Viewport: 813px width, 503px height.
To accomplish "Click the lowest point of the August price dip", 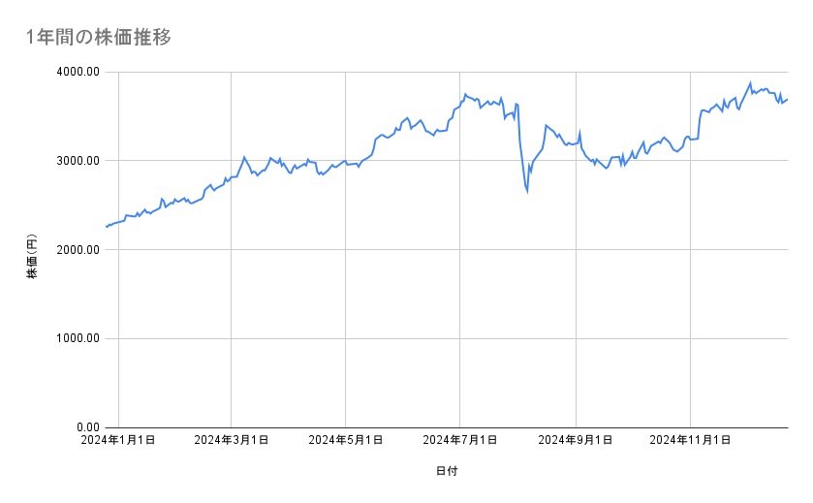I will point(527,192).
